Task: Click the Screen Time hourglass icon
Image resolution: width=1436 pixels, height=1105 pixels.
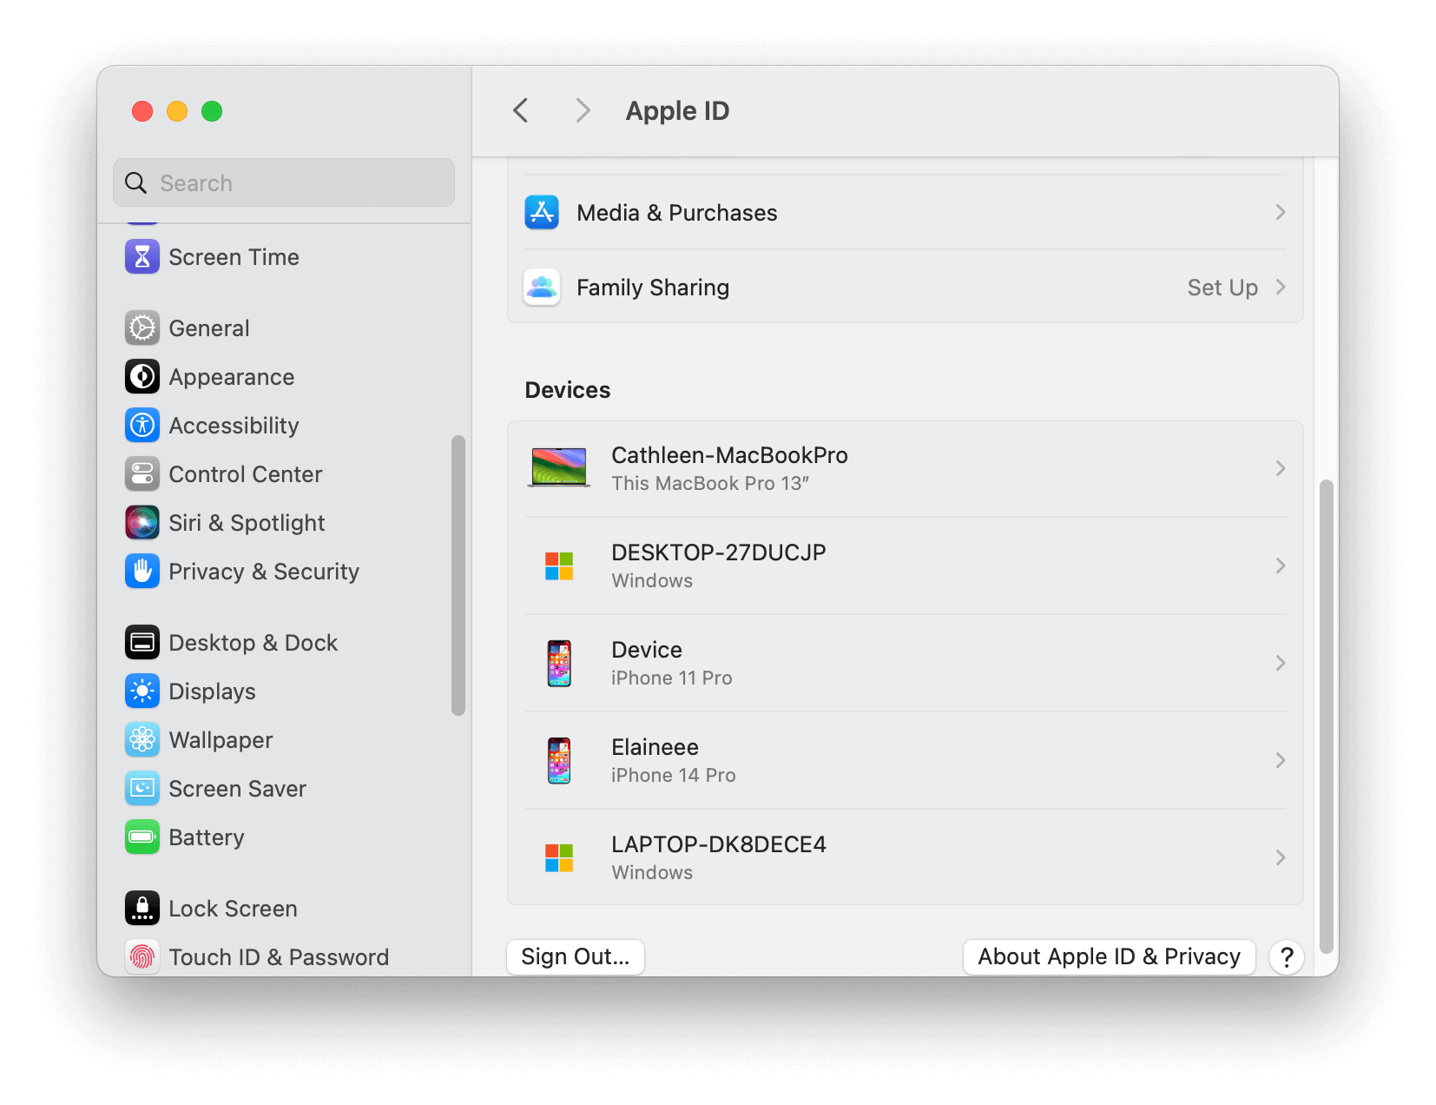Action: (x=142, y=257)
